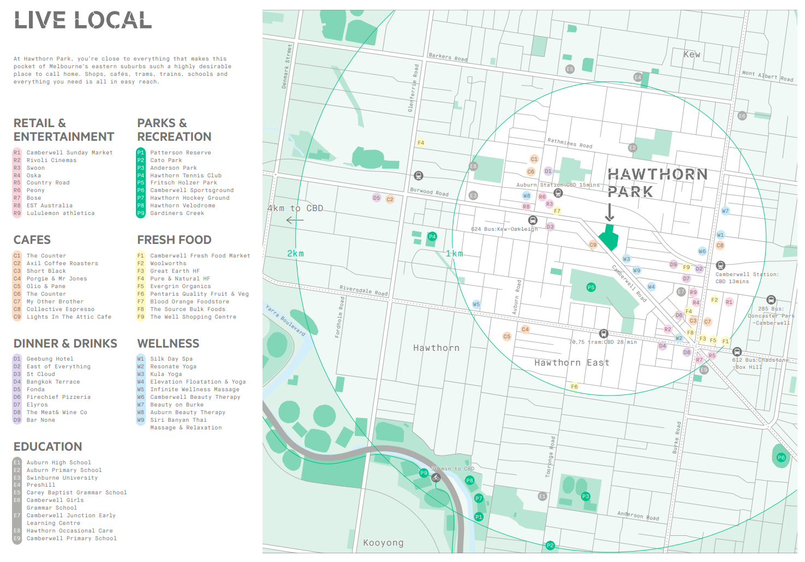805x562 pixels.
Task: Click the E4 marker near Mont Albert Road
Action: (x=637, y=77)
